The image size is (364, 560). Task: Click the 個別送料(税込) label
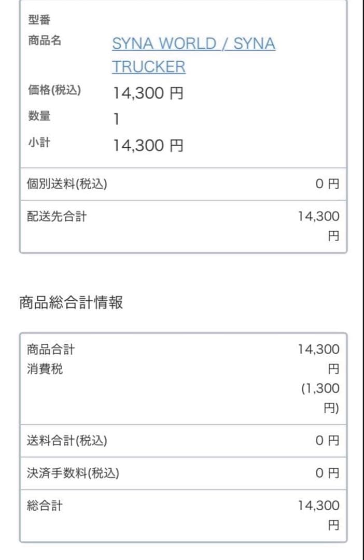(x=67, y=184)
